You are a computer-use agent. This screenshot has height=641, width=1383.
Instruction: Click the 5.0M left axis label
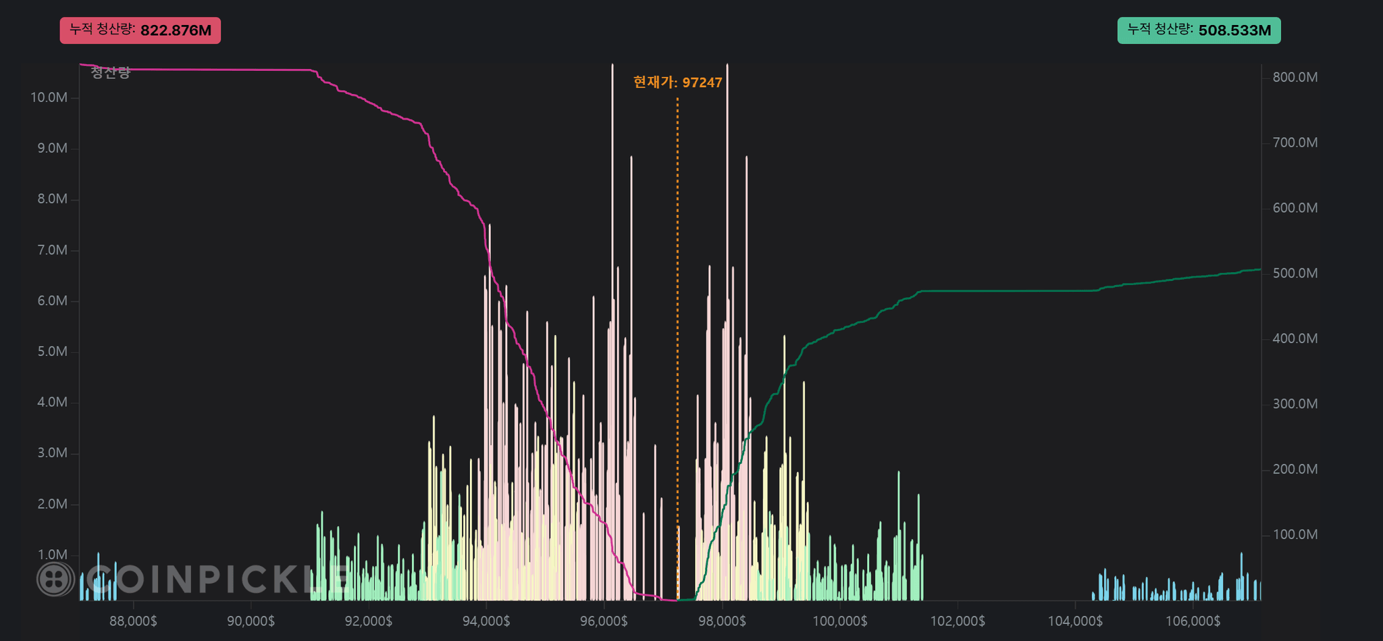(52, 351)
